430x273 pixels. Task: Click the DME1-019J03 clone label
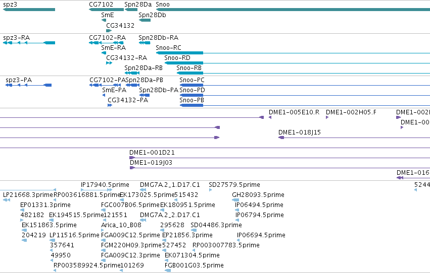(151, 163)
